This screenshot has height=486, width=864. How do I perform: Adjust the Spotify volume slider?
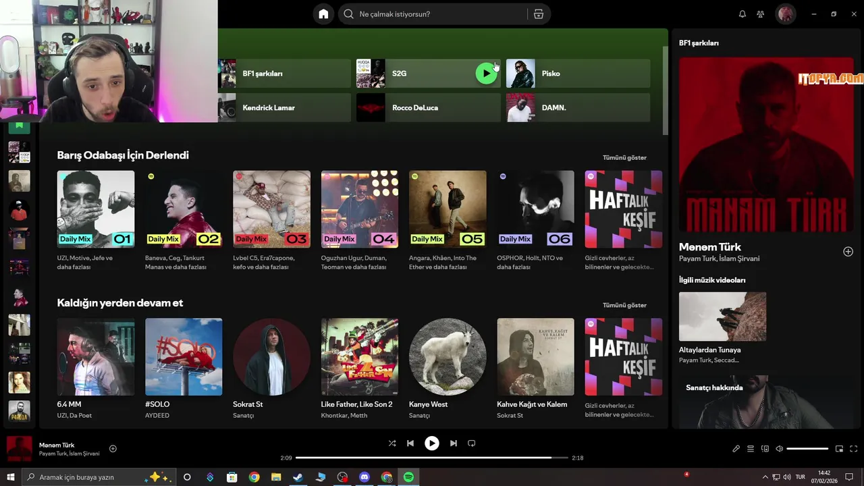point(807,449)
